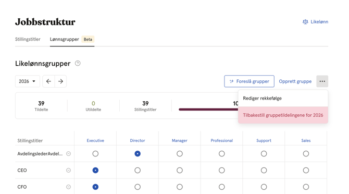Click Opprett gruppe
The height and width of the screenshot is (194, 349).
(295, 81)
